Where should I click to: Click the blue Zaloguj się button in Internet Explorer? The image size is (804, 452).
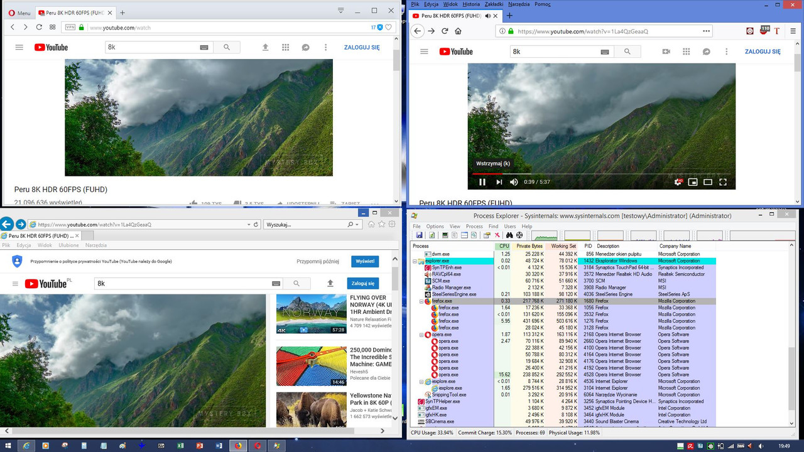pyautogui.click(x=363, y=283)
